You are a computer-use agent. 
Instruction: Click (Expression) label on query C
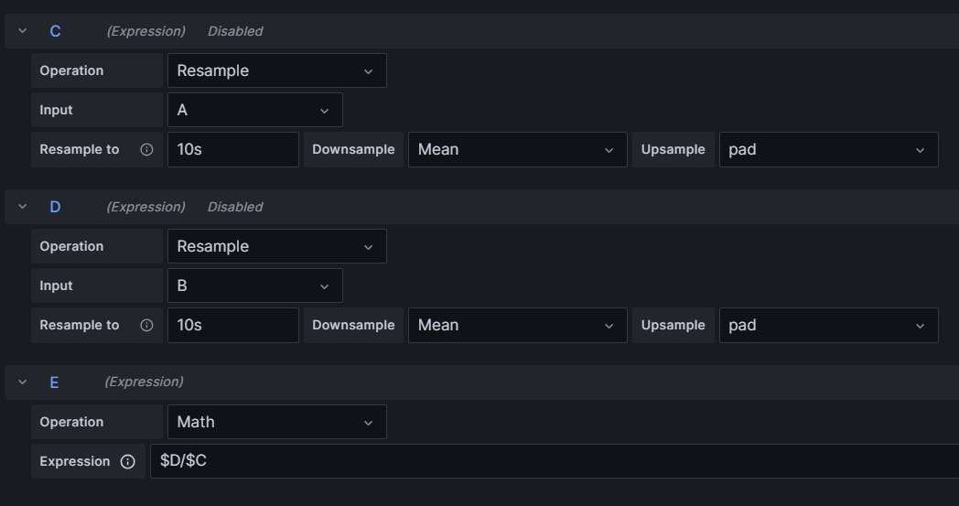[146, 31]
